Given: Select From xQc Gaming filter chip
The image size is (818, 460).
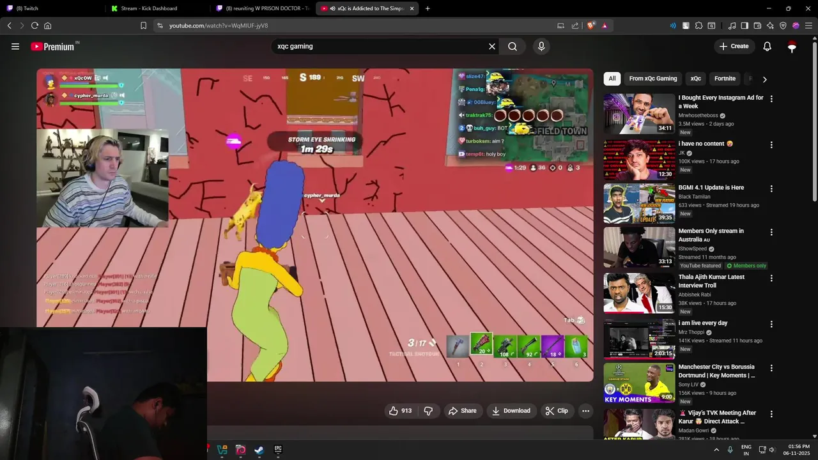Looking at the screenshot, I should (x=652, y=79).
